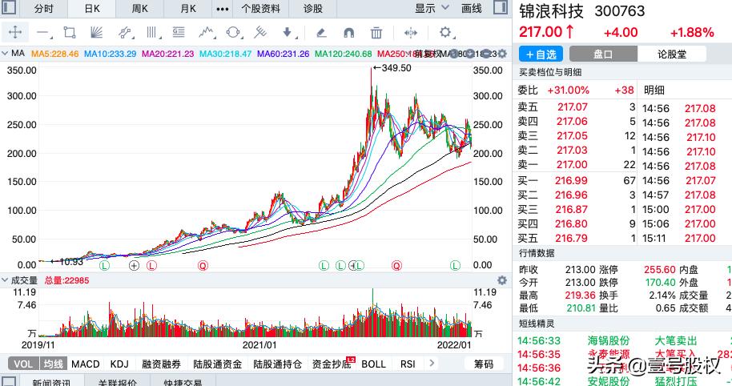Switch to the 日K tab
The height and width of the screenshot is (386, 732).
coord(92,8)
